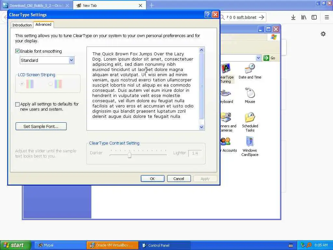Open the browser library icon
The image size is (333, 250).
pyautogui.click(x=304, y=18)
